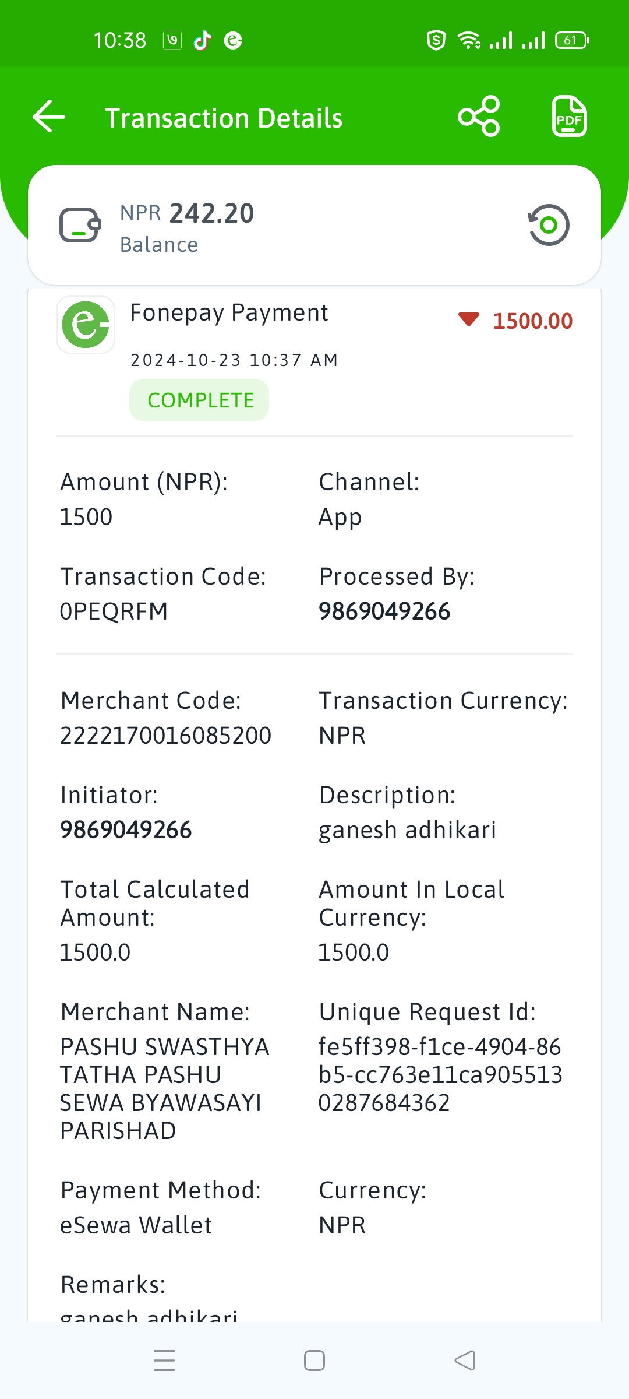Open the share transaction icon
Screen dimensions: 629x1399
point(479,117)
